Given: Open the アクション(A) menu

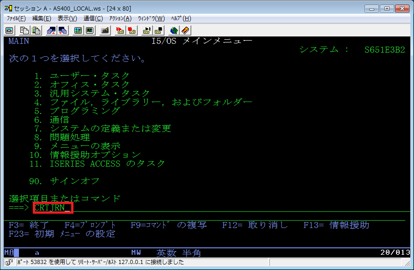Looking at the screenshot, I should pyautogui.click(x=121, y=18).
